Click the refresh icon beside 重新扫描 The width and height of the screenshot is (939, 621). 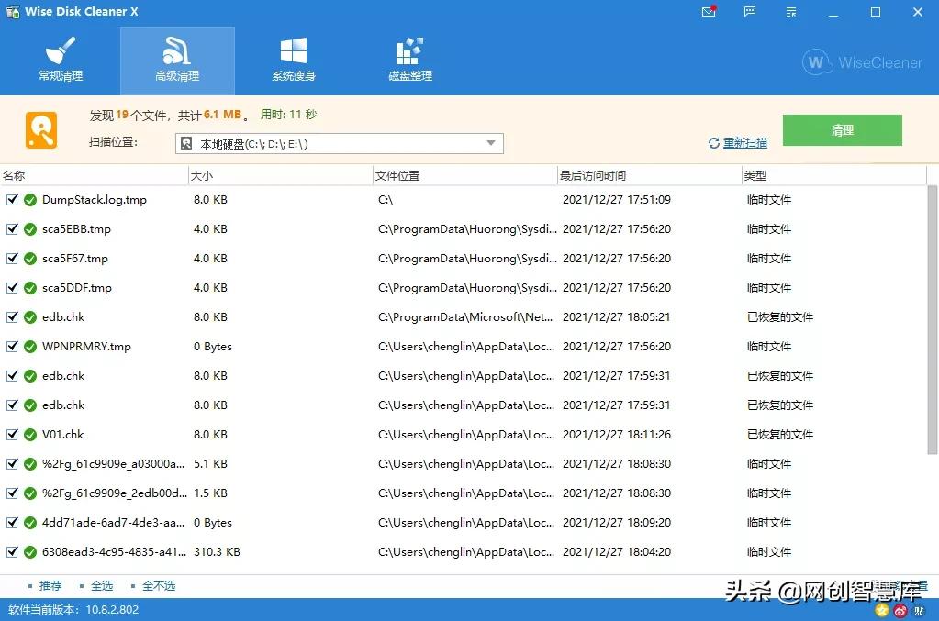[x=713, y=142]
